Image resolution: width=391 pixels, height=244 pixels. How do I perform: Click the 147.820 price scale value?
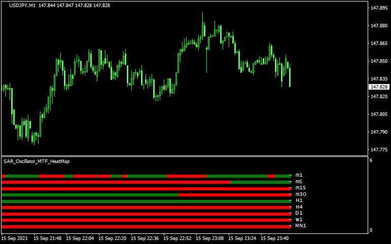(x=379, y=96)
